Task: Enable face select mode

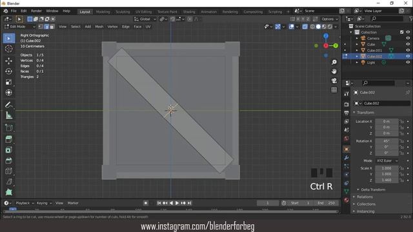Action: pos(52,26)
